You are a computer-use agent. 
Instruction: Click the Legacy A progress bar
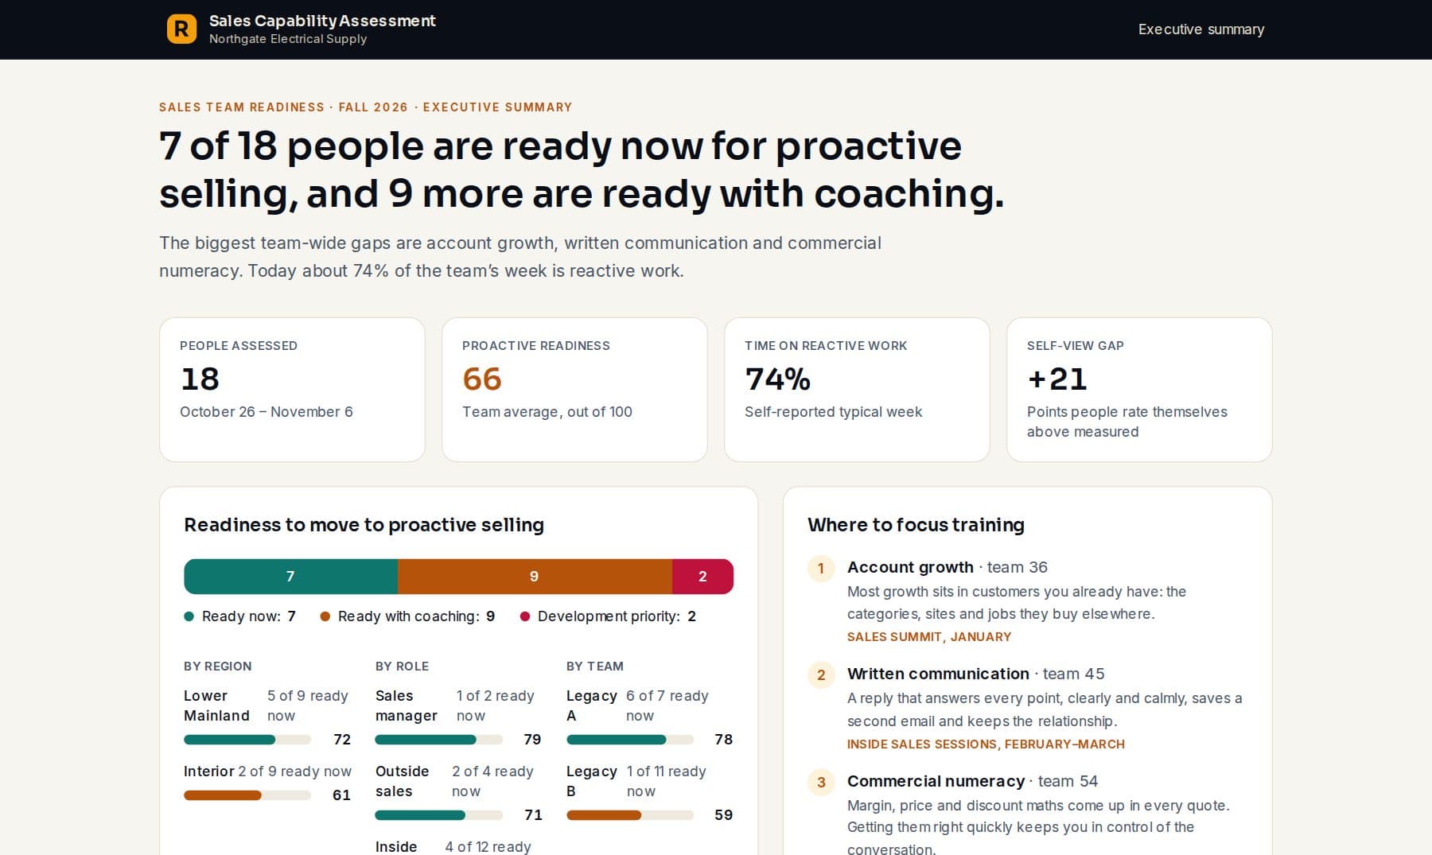(630, 740)
